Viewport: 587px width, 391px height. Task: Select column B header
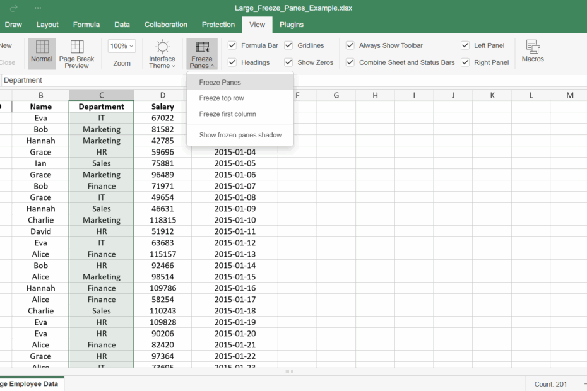click(x=41, y=95)
